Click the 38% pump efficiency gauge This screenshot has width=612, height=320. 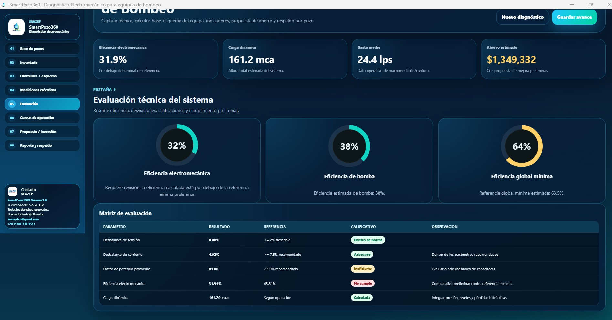349,146
